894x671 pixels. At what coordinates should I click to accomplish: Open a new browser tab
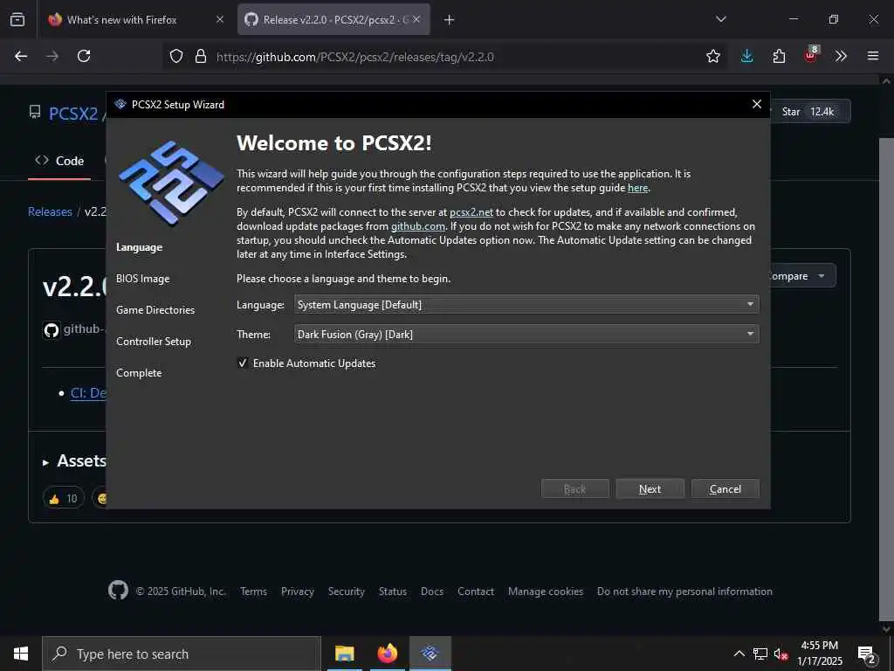point(450,20)
